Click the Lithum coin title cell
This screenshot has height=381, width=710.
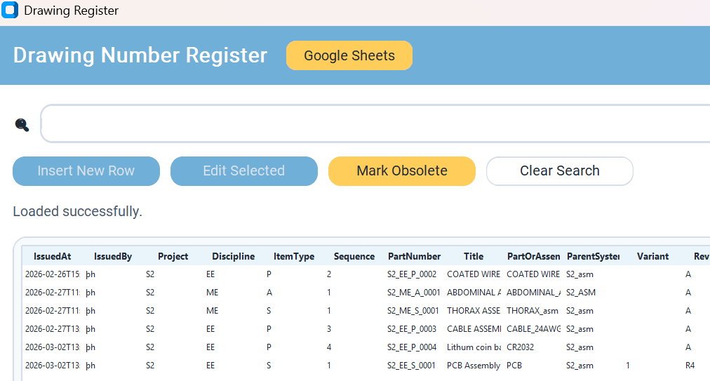pos(474,347)
